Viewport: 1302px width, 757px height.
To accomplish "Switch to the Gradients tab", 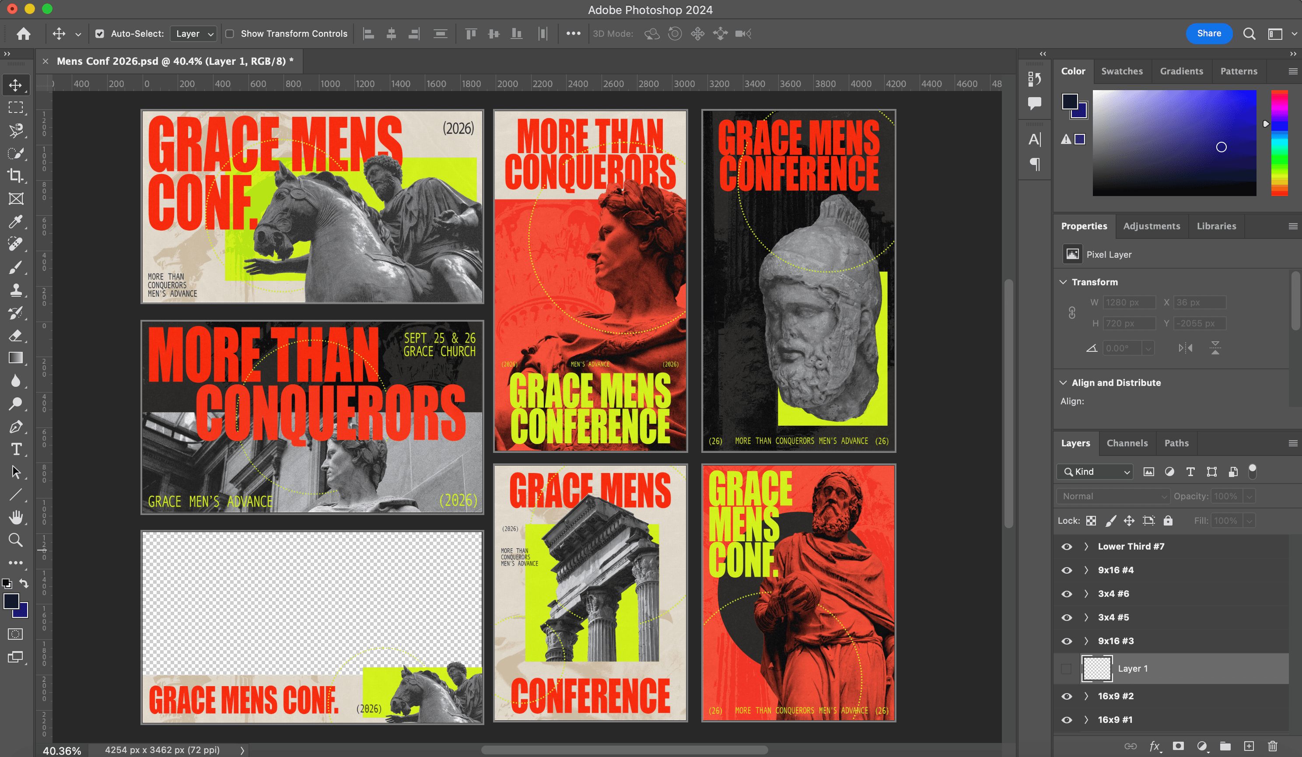I will [1181, 71].
